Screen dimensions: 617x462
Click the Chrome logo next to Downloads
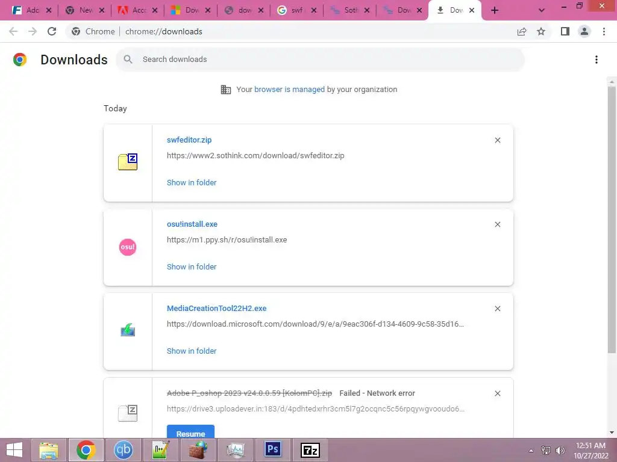(x=20, y=60)
